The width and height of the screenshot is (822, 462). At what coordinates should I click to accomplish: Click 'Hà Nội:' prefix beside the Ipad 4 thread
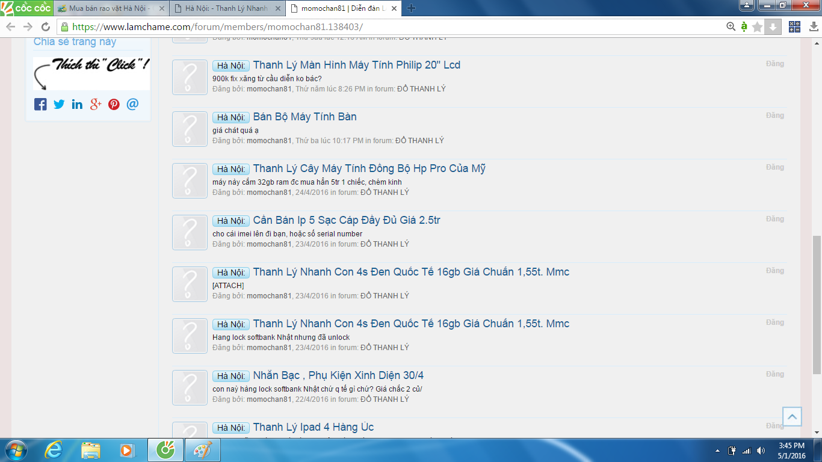pyautogui.click(x=231, y=428)
